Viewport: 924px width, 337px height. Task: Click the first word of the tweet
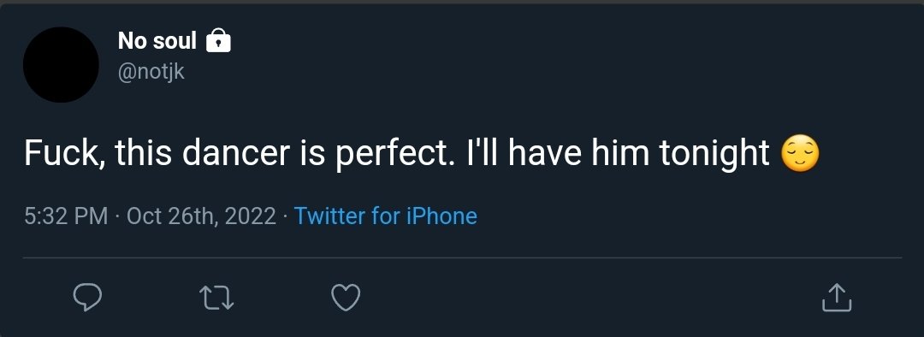65,154
